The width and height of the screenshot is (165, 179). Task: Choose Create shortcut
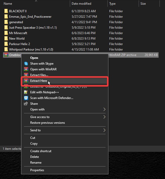[41, 151]
